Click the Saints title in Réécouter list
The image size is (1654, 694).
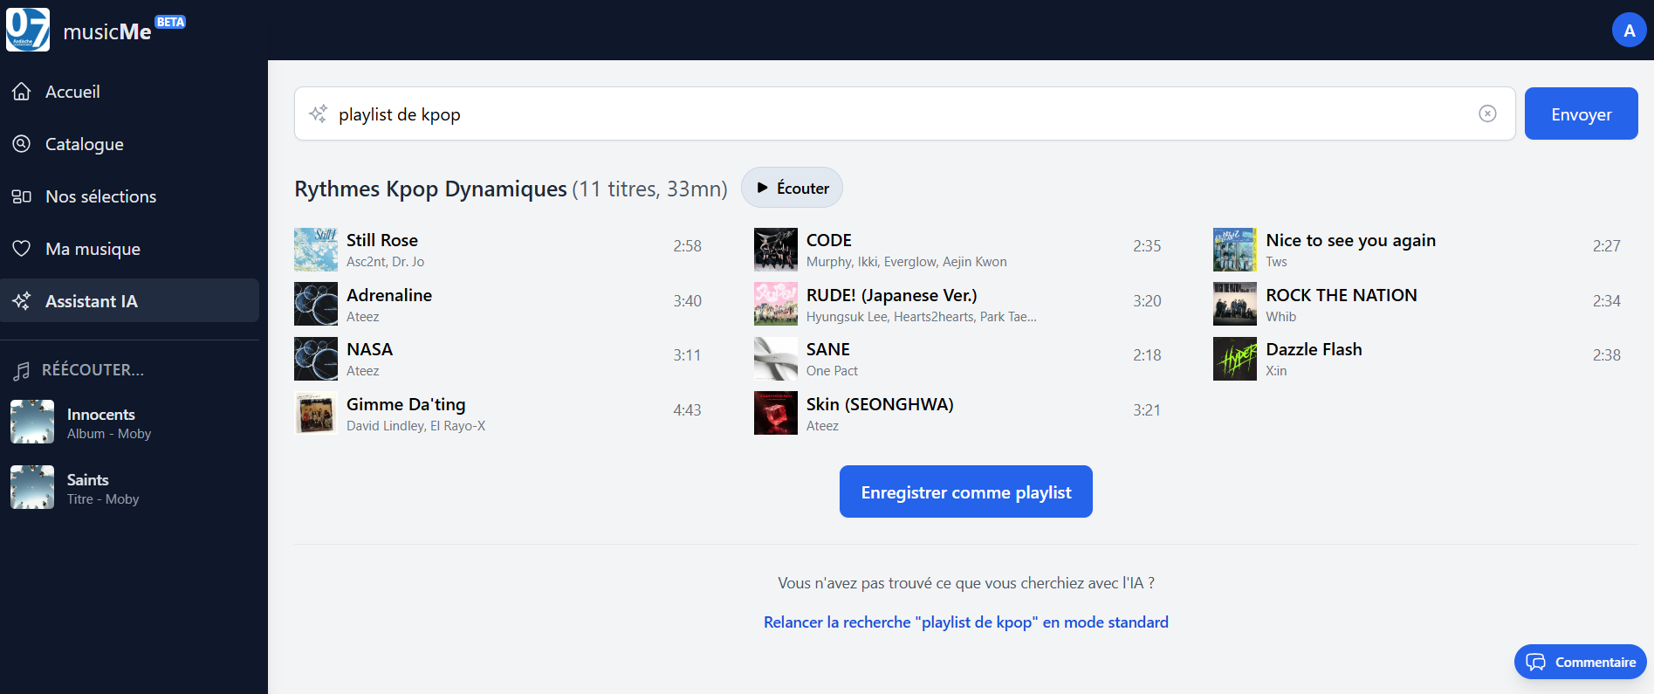tap(88, 480)
